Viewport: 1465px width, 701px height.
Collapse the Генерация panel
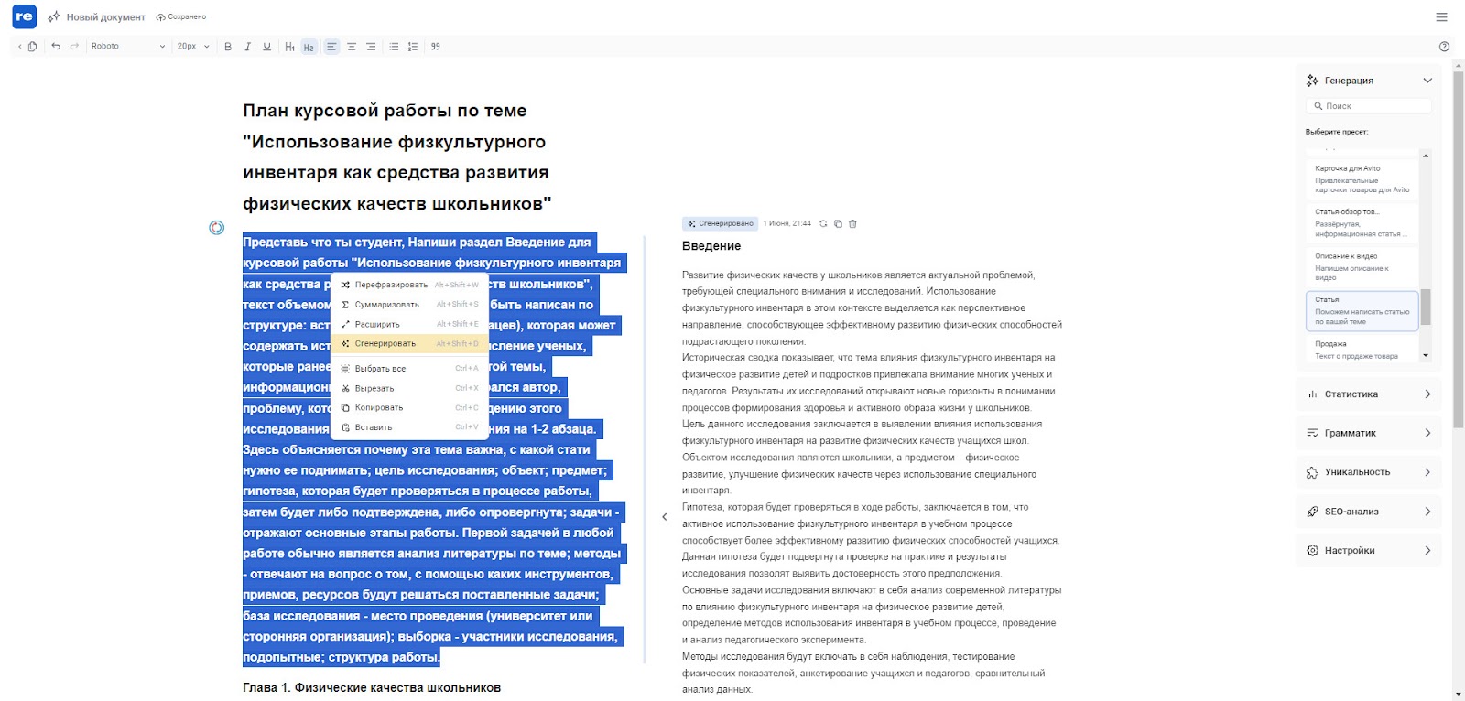1427,81
